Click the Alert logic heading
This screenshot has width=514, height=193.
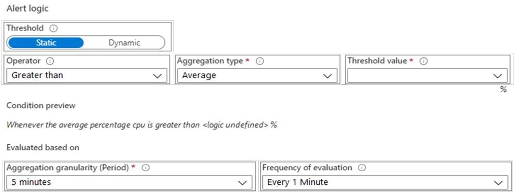[x=27, y=9]
